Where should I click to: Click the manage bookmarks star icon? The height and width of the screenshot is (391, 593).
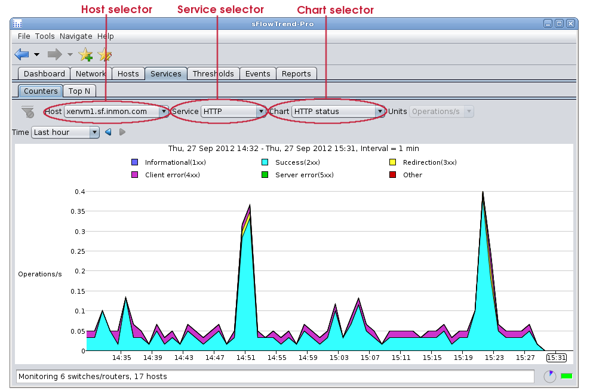pyautogui.click(x=105, y=55)
